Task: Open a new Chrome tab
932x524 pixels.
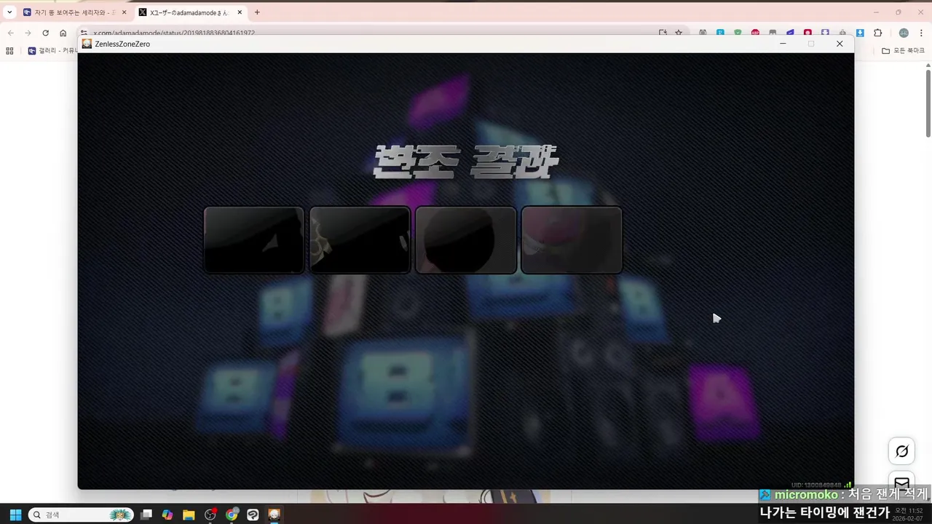Action: pos(257,12)
